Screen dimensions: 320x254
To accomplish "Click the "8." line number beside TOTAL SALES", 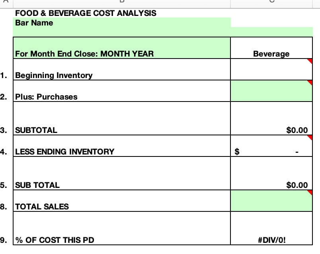I will 4,207.
